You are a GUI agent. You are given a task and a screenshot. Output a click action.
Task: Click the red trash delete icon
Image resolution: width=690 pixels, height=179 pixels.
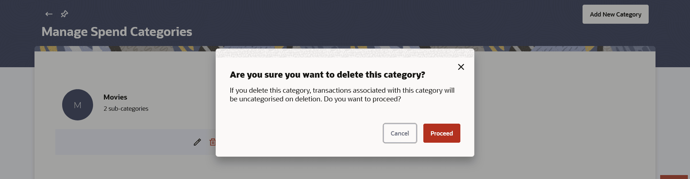(212, 142)
